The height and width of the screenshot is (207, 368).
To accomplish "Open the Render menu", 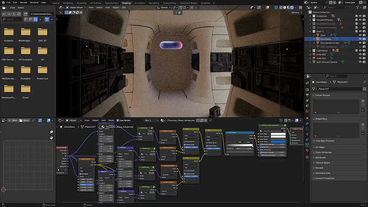I will point(23,2).
